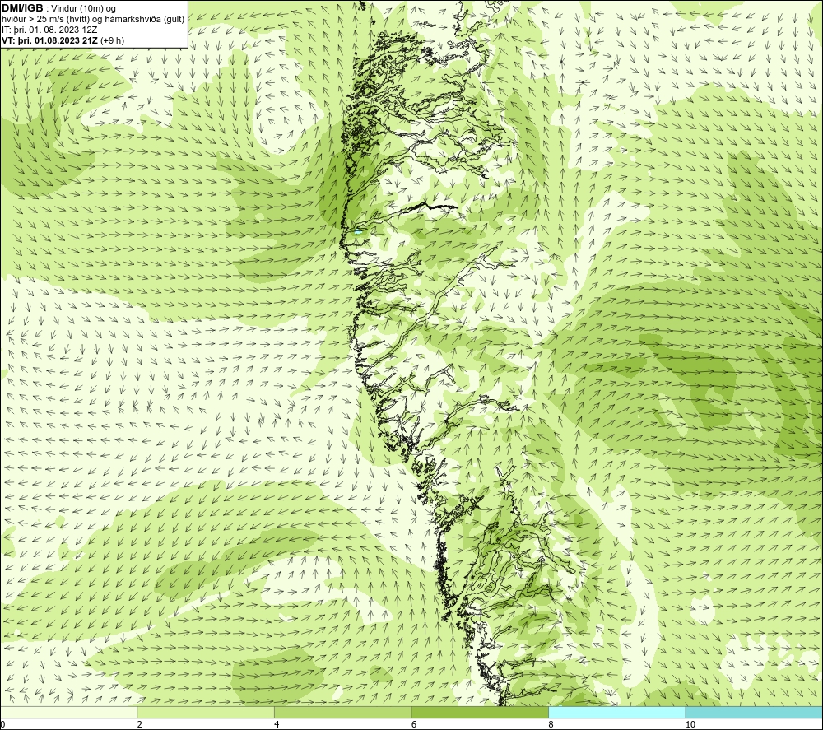
Task: Click the teal swatch above 10 m/s
Action: [x=754, y=712]
